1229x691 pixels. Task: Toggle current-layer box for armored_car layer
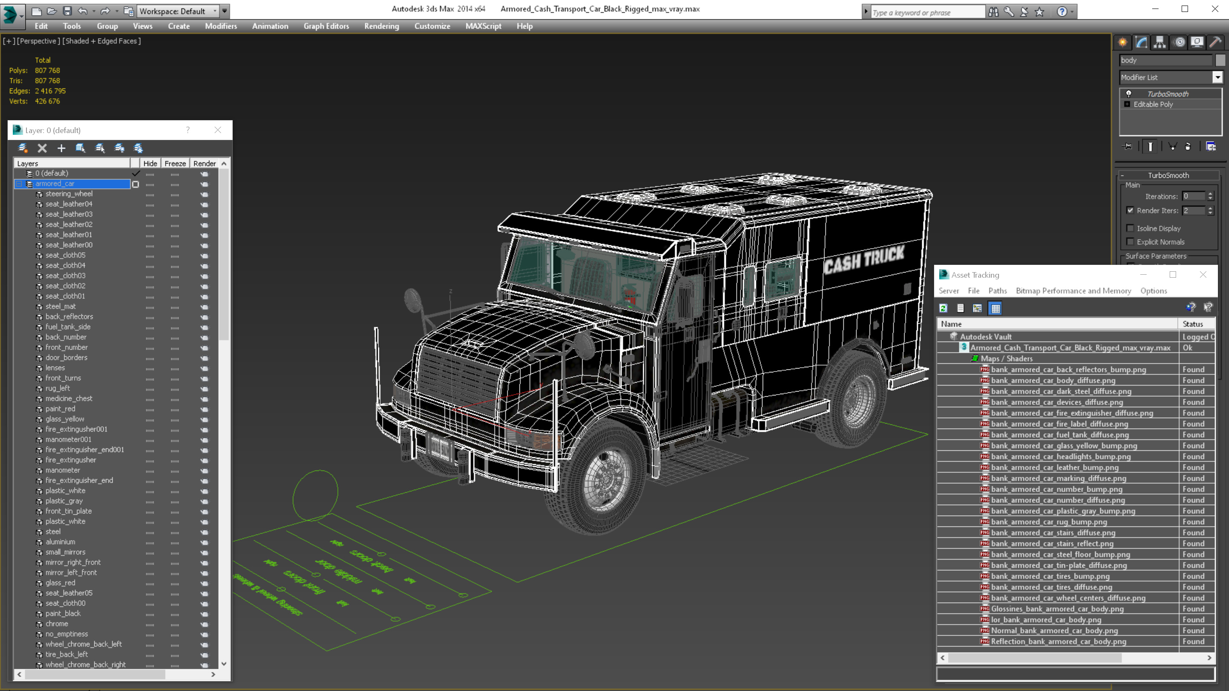(136, 184)
